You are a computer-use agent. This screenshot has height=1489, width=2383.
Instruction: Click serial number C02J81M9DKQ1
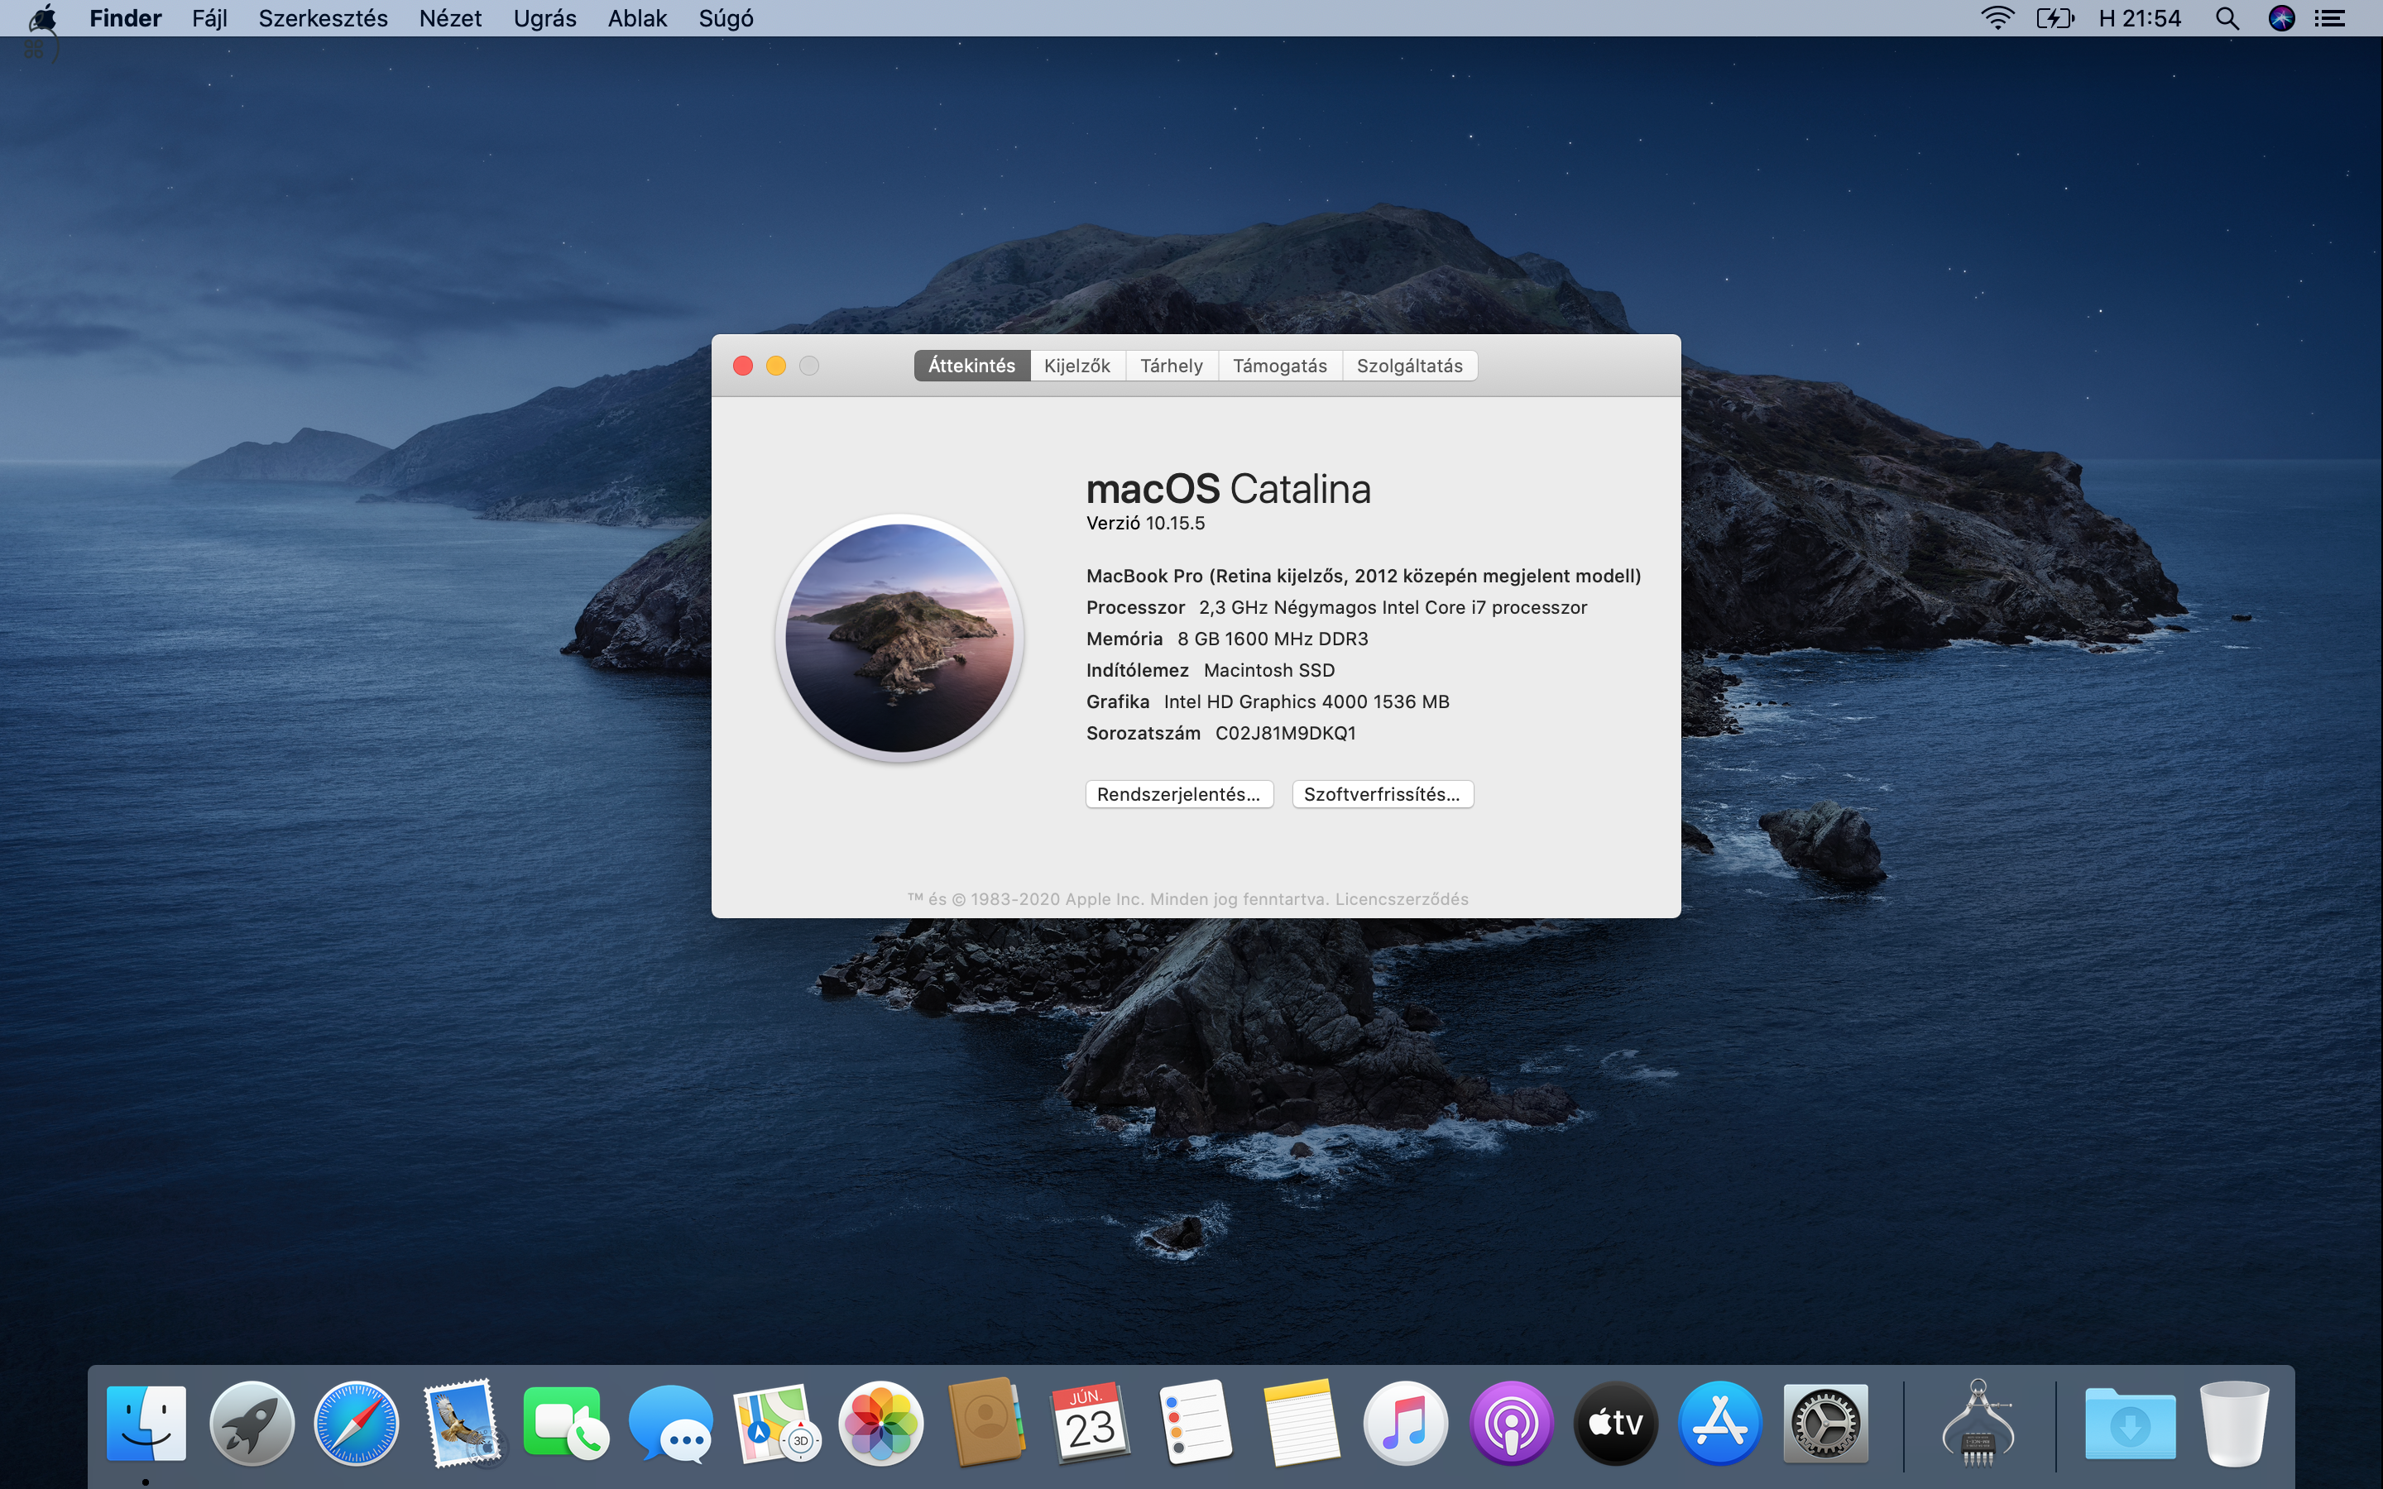[1285, 733]
